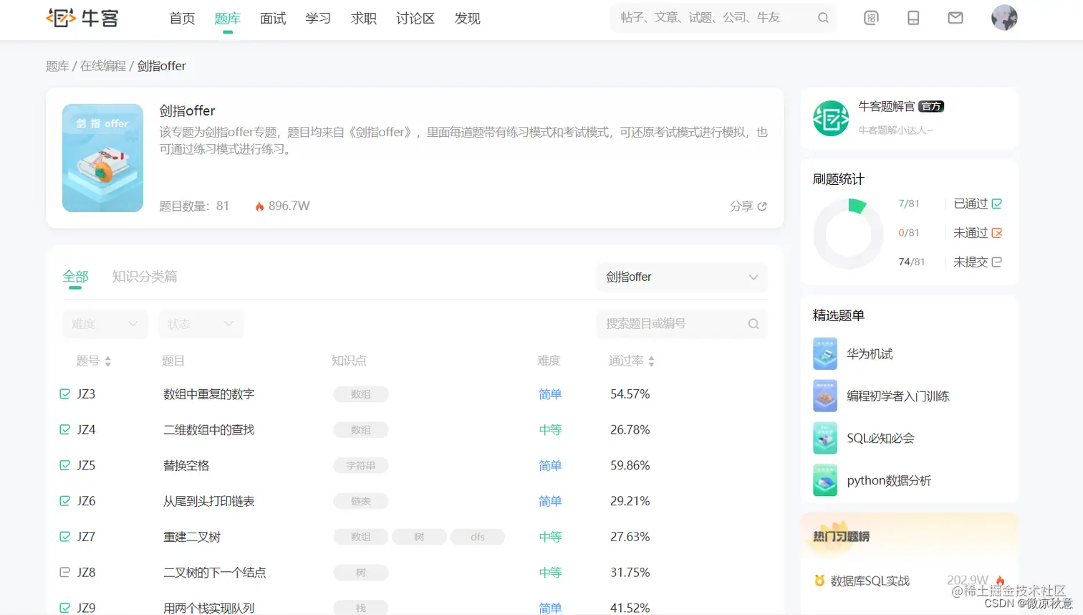This screenshot has width=1083, height=615.
Task: Click the Nowcoder logo in header
Action: click(82, 18)
